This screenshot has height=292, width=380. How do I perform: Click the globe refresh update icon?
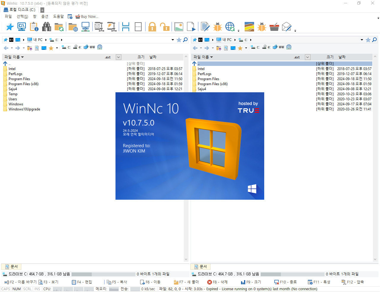(x=230, y=27)
